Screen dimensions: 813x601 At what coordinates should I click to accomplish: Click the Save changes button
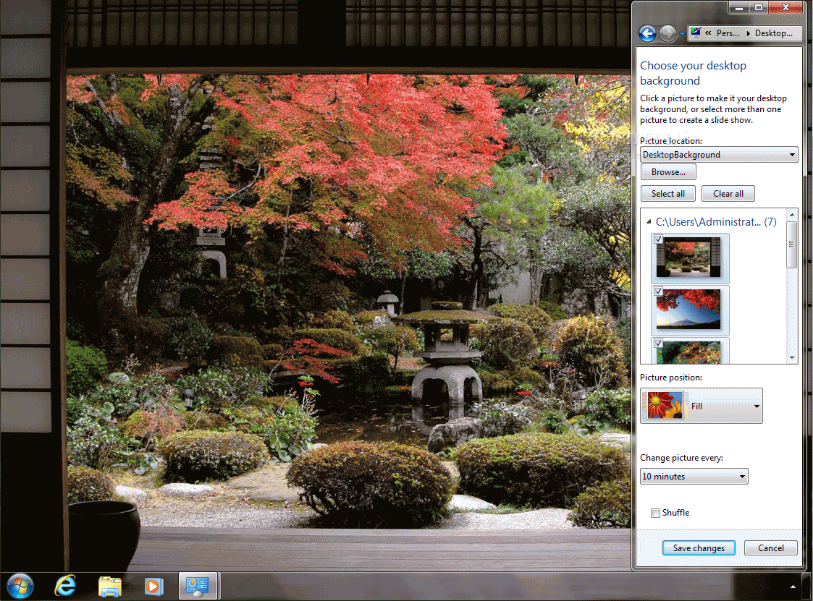[698, 547]
